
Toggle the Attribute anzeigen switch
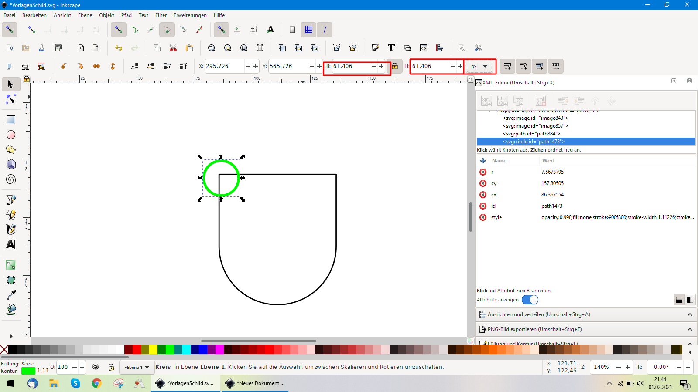[530, 300]
